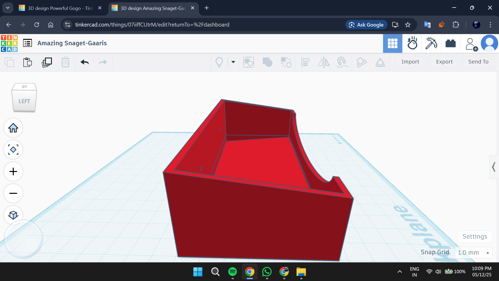Redo the last action

pyautogui.click(x=103, y=62)
